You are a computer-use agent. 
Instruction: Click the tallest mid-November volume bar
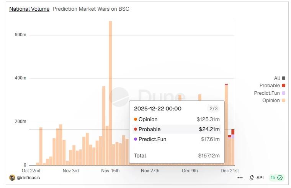pos(110,92)
